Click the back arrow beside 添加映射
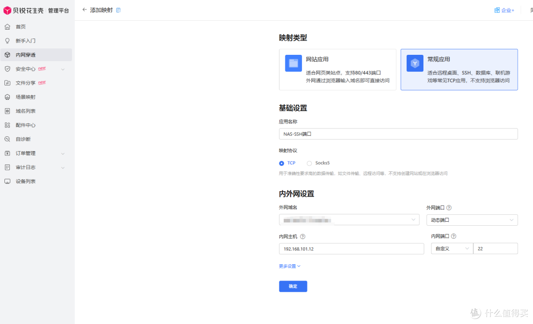The height and width of the screenshot is (324, 533). [85, 10]
